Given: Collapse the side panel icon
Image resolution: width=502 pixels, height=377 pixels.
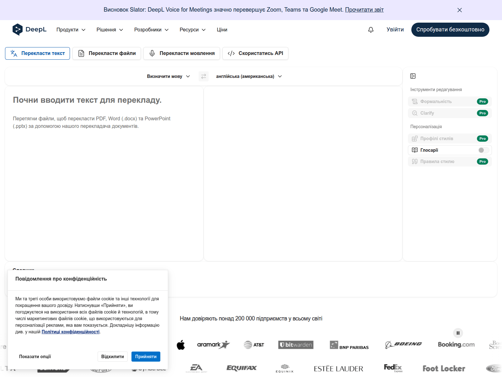Looking at the screenshot, I should click(413, 76).
